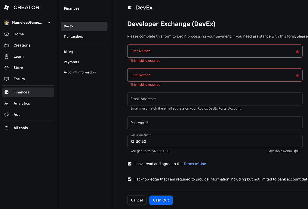Open the Home sidebar icon

point(6,34)
